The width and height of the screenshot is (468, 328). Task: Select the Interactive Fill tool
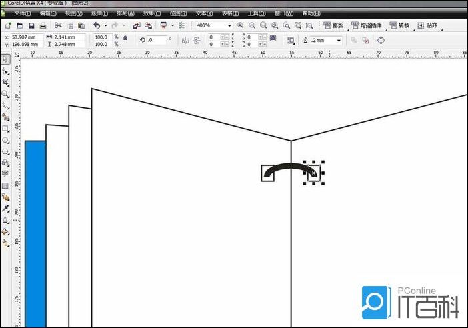click(5, 243)
